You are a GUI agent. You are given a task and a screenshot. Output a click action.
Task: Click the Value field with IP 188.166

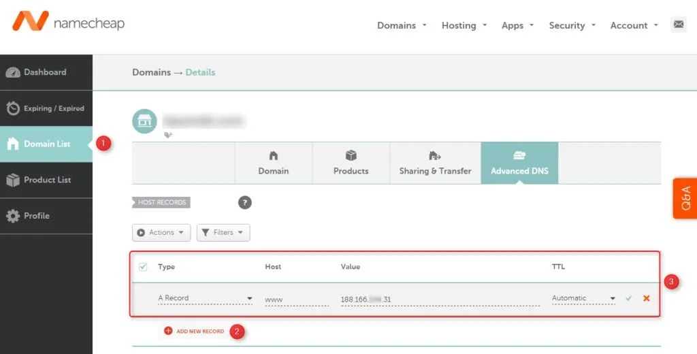click(440, 300)
